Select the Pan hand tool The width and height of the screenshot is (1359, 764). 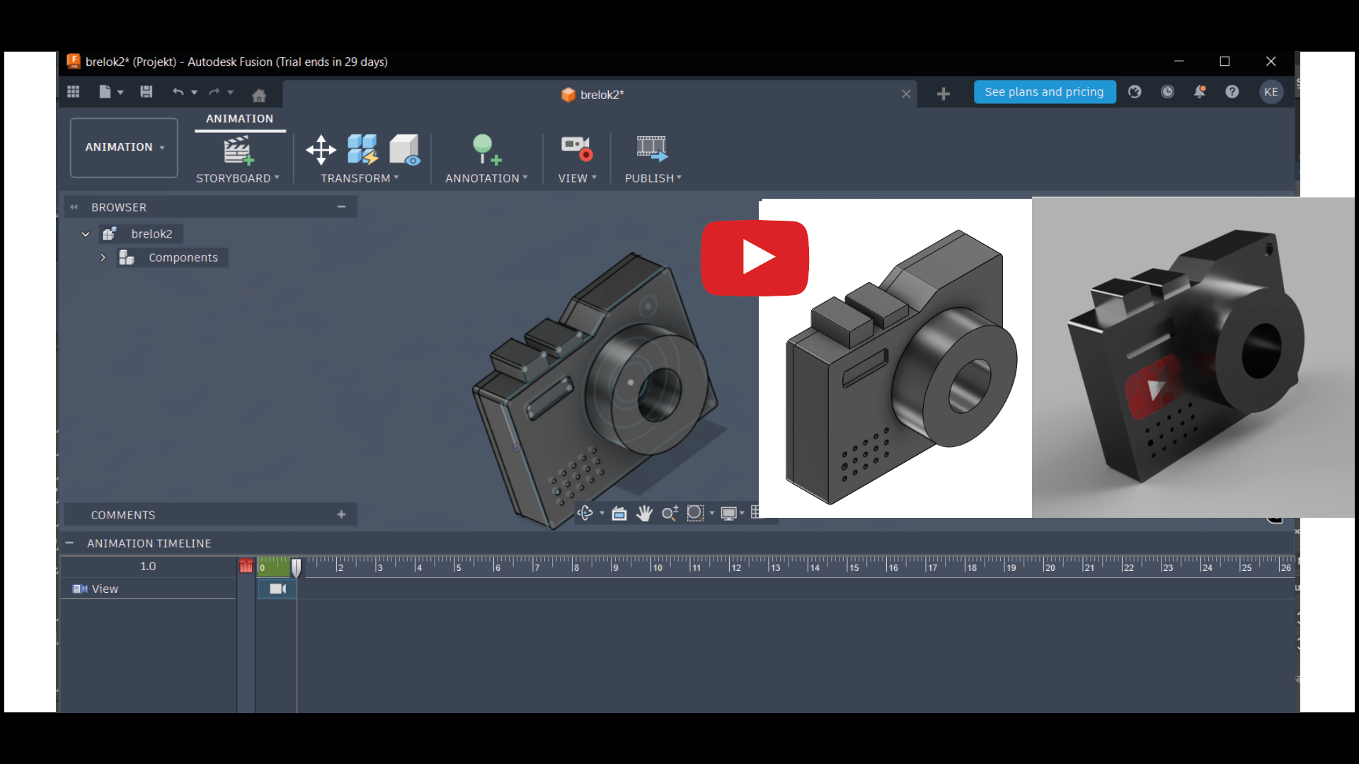(x=644, y=514)
